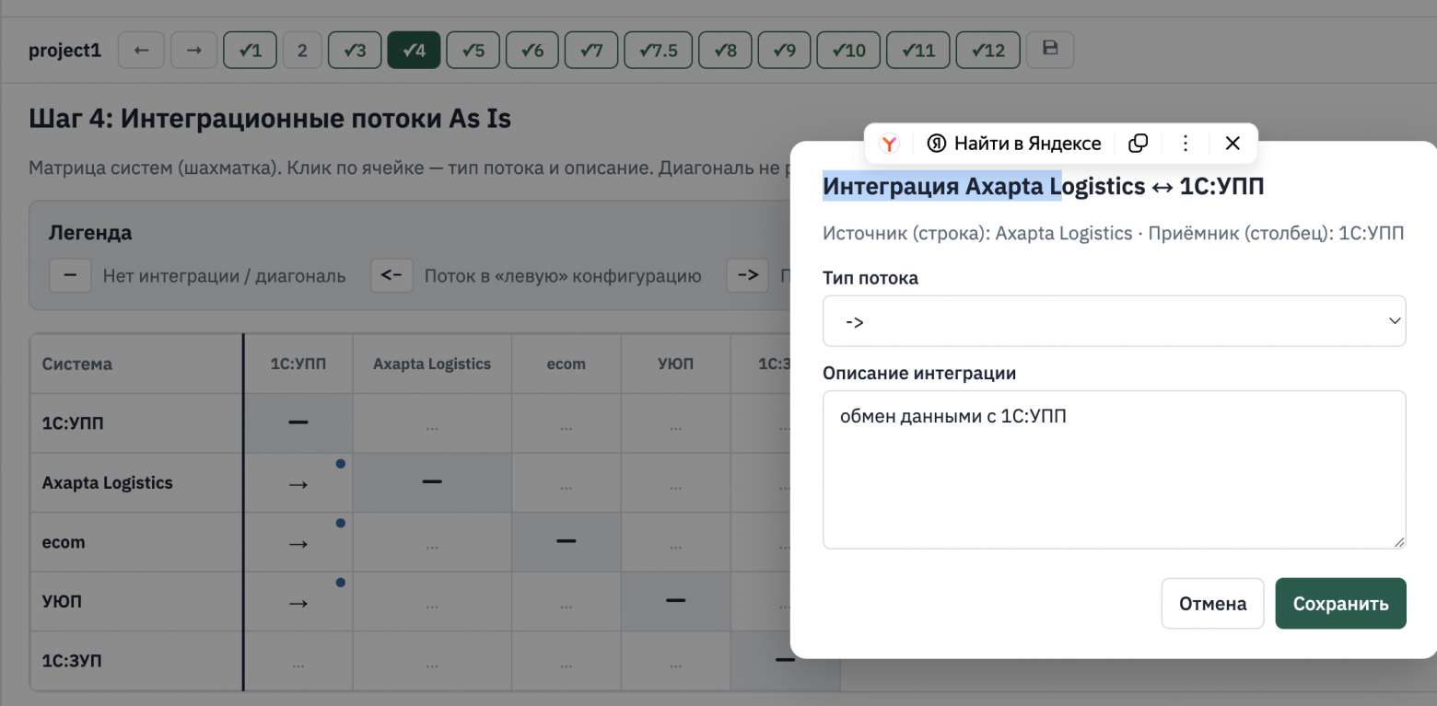Open cell УЮП row, Axapta Logistics column
Image resolution: width=1437 pixels, height=706 pixels.
(432, 602)
